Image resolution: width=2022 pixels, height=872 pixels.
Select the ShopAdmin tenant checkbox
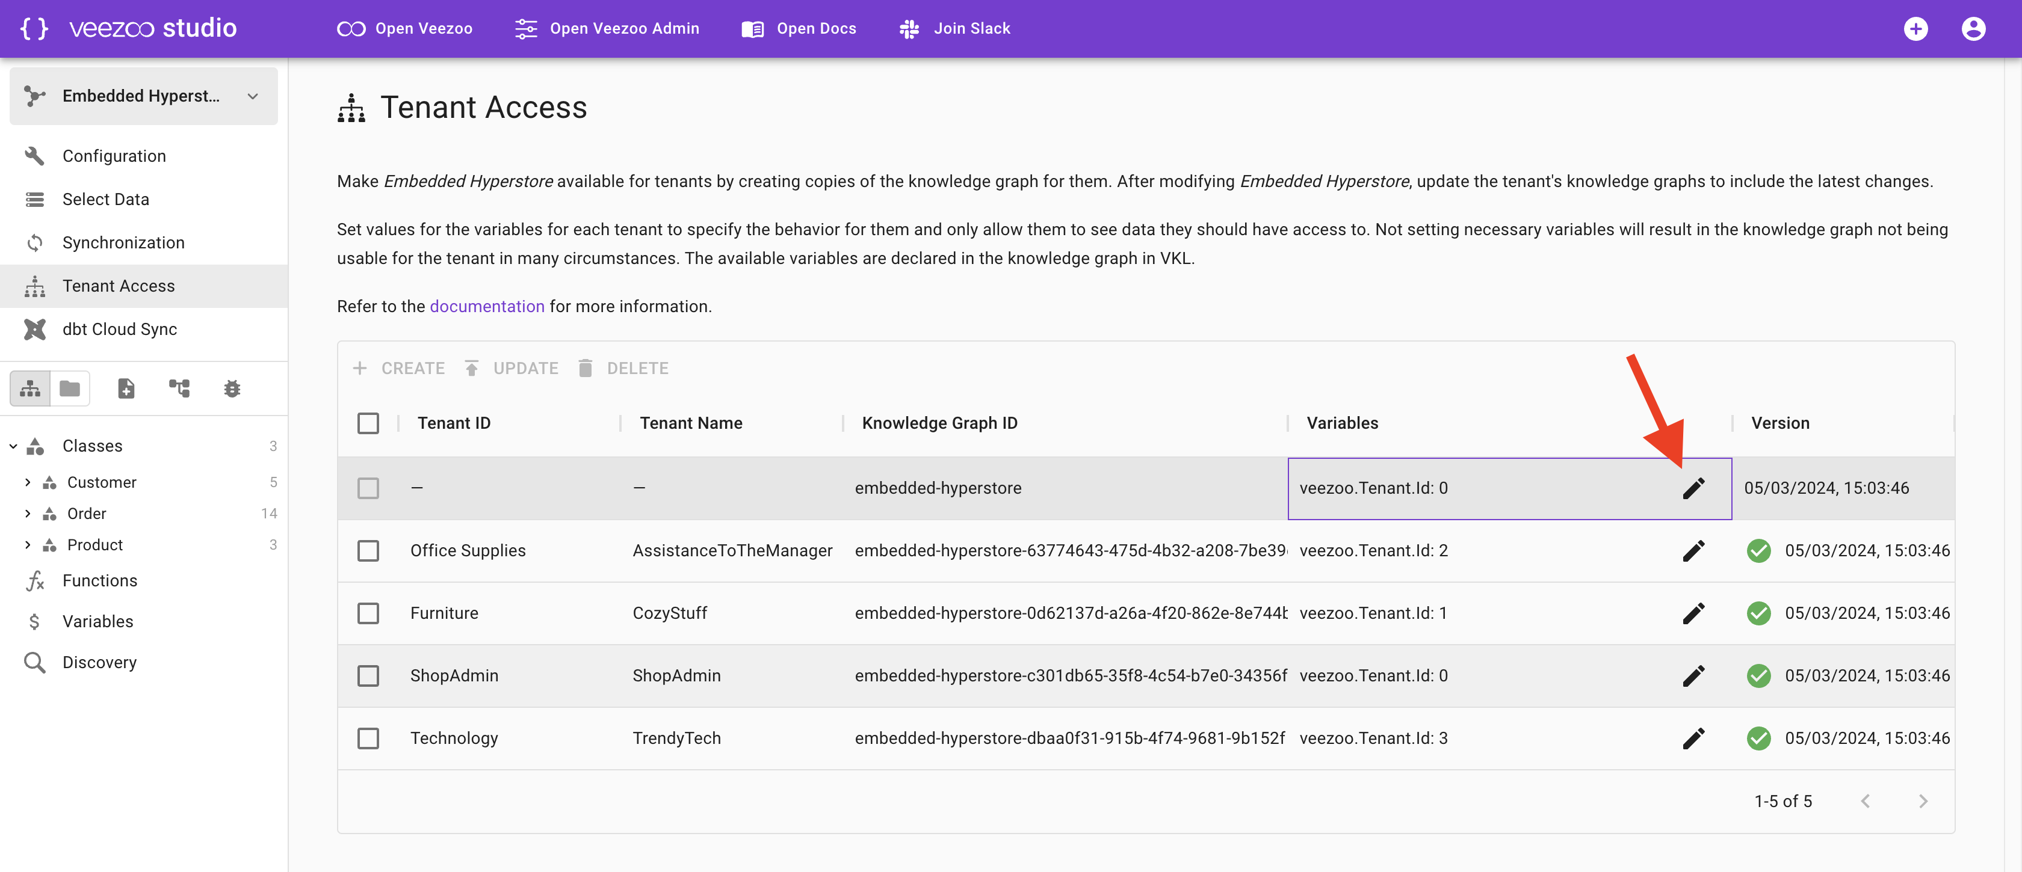tap(367, 676)
